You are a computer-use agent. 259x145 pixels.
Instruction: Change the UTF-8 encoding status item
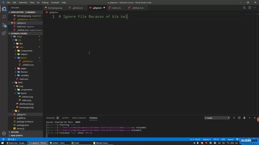(x=216, y=139)
